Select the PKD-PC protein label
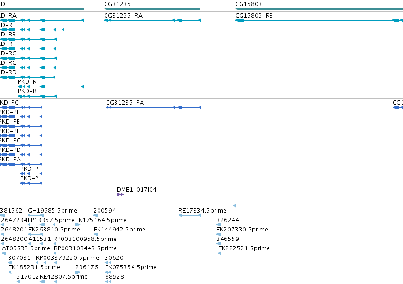This screenshot has height=284, width=403. tap(10, 141)
